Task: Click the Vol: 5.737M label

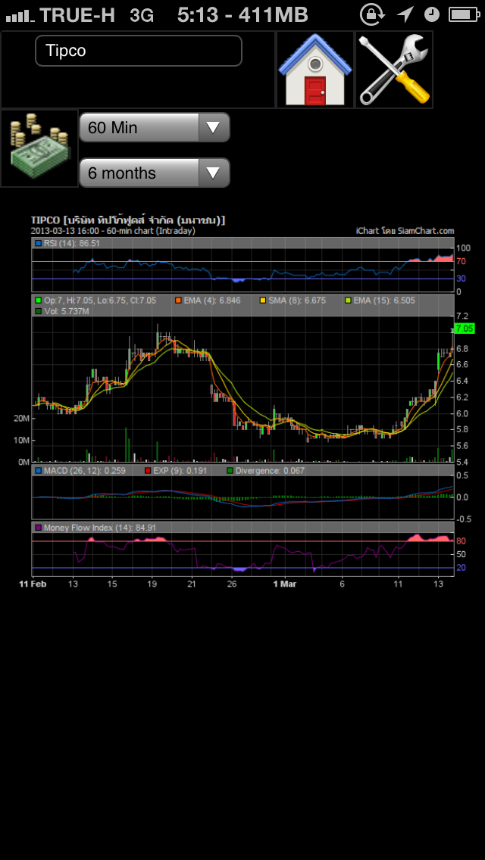Action: [62, 311]
